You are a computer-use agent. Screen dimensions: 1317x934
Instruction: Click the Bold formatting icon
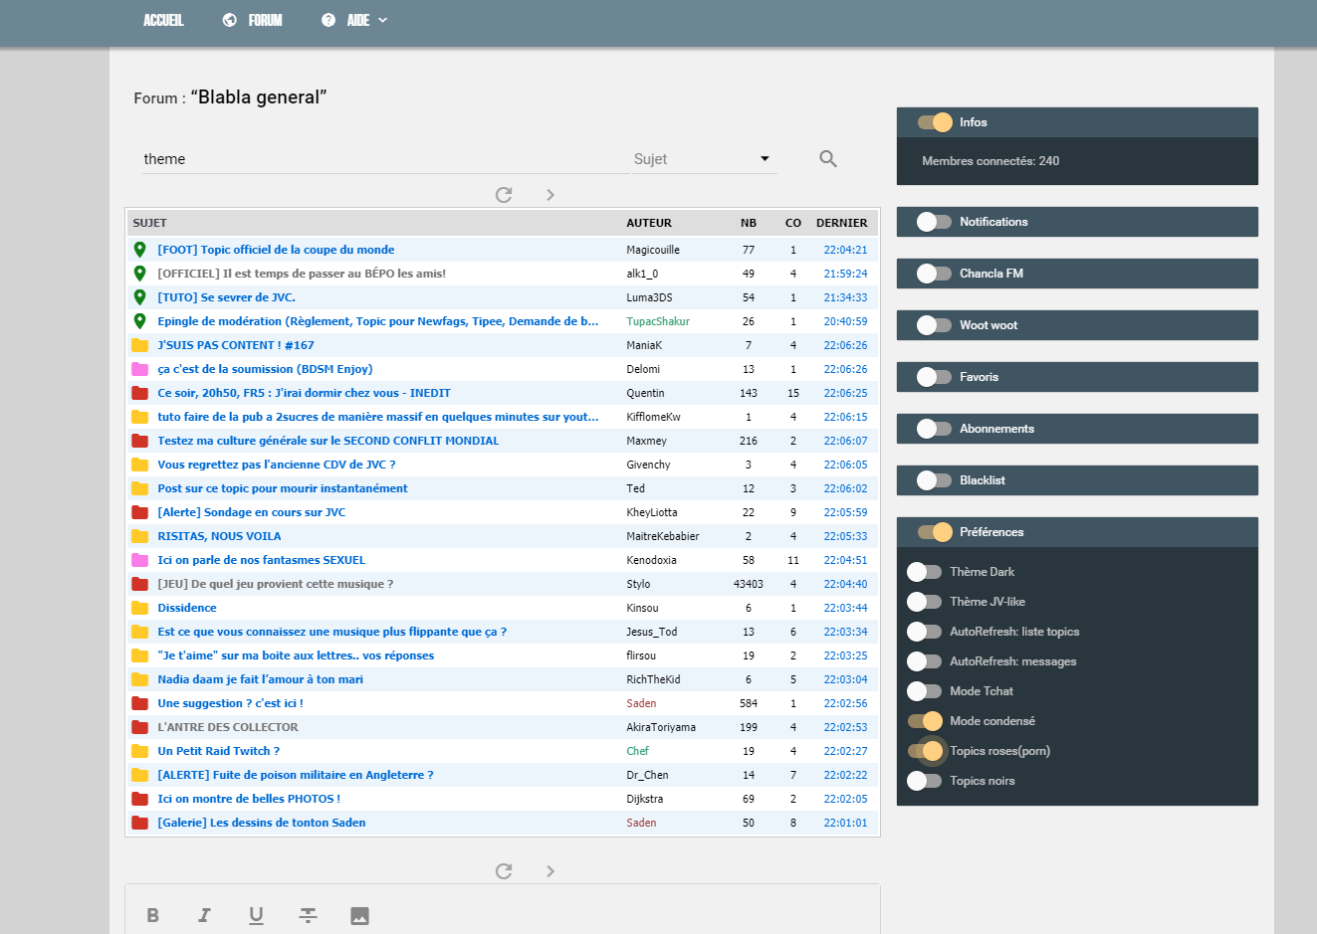point(152,916)
